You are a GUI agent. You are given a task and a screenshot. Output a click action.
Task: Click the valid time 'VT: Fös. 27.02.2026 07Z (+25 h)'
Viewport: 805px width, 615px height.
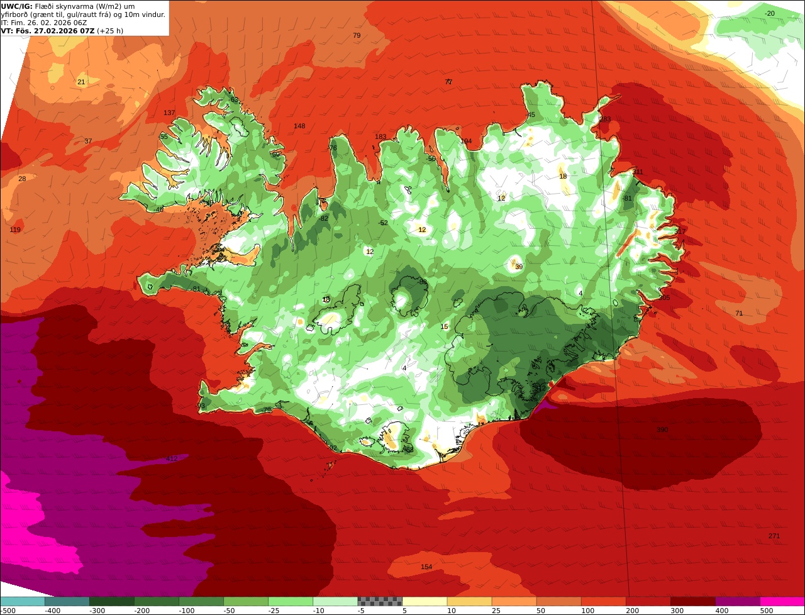pyautogui.click(x=61, y=30)
